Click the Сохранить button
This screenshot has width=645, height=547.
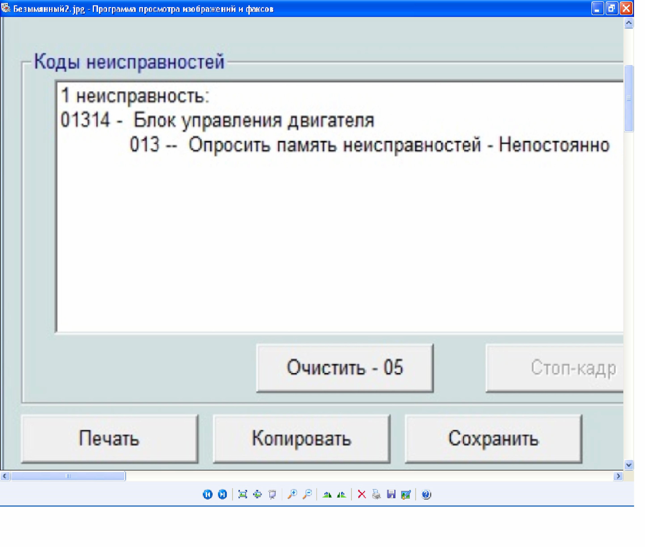pos(493,439)
